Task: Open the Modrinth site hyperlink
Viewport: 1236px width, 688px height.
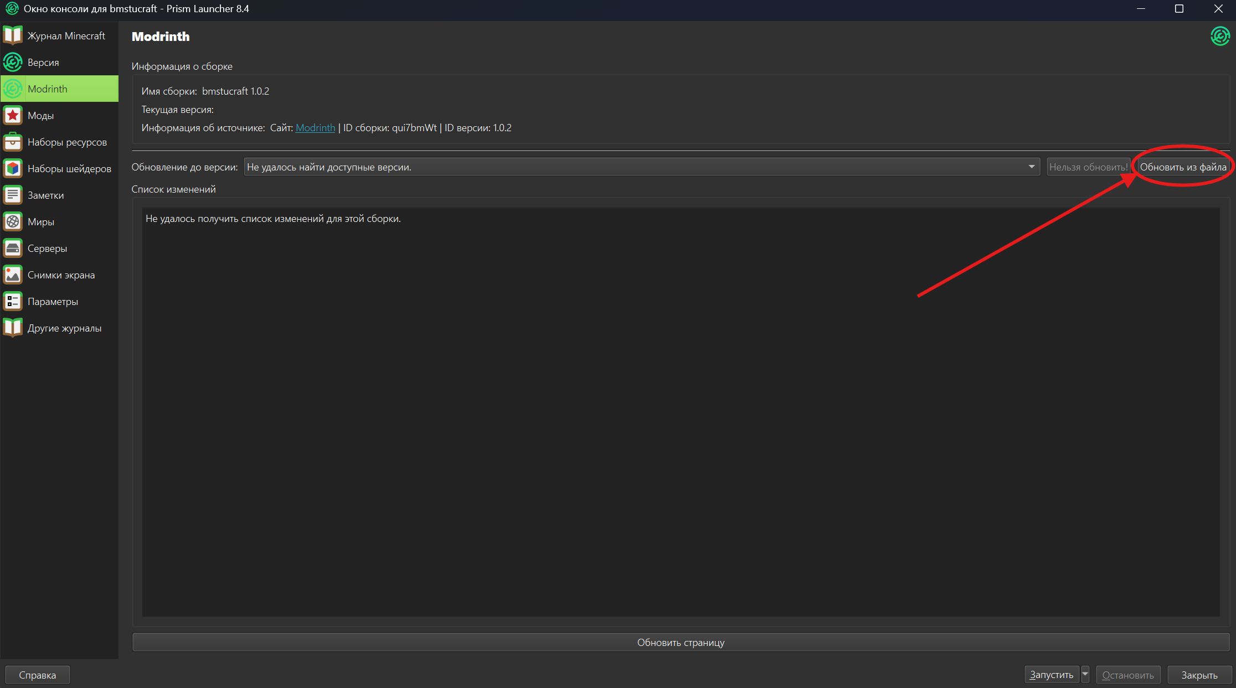Action: [x=315, y=128]
